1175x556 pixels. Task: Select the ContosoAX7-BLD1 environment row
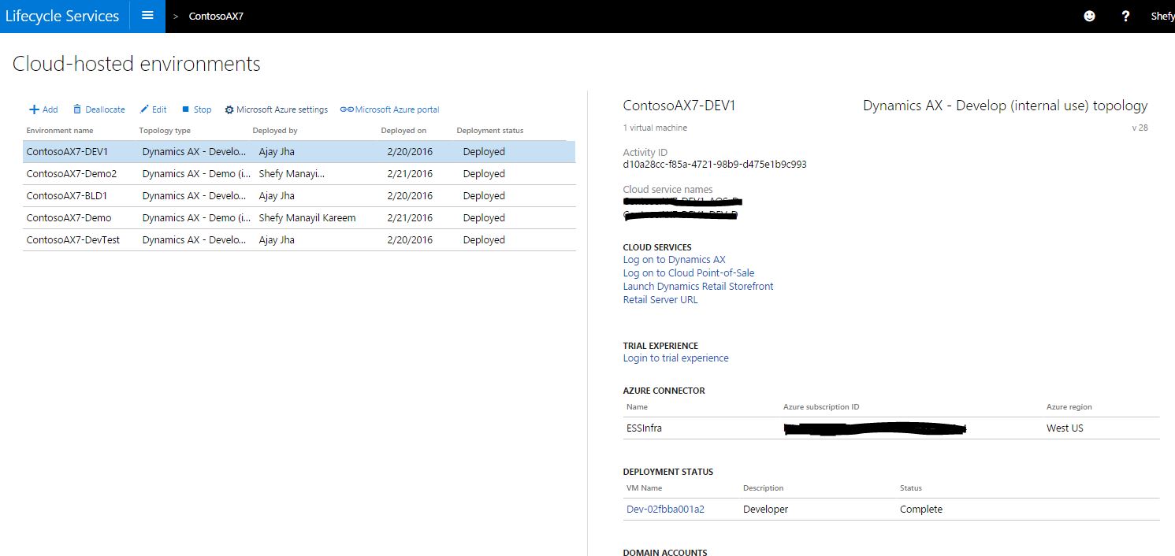[x=67, y=196]
